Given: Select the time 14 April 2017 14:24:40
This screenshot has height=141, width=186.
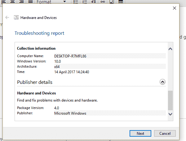Looking at the screenshot, I should 72,72.
